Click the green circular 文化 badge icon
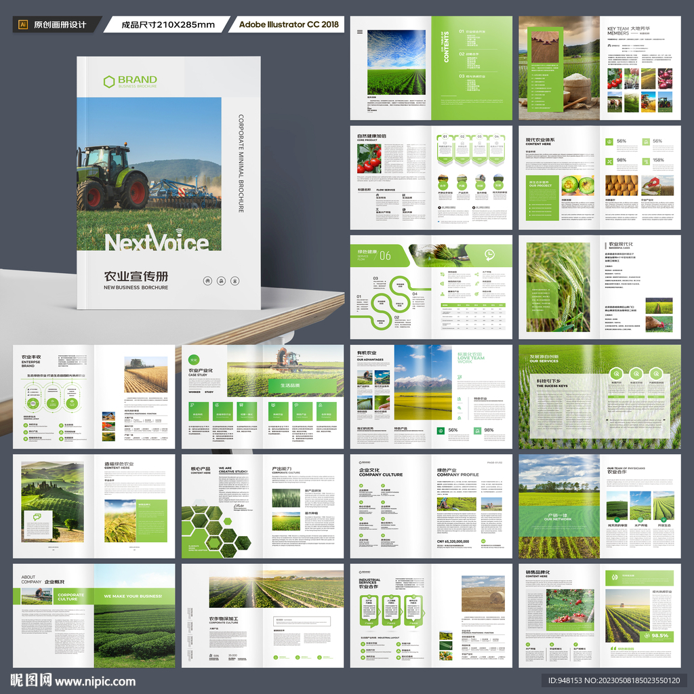The image size is (694, 694). [193, 360]
